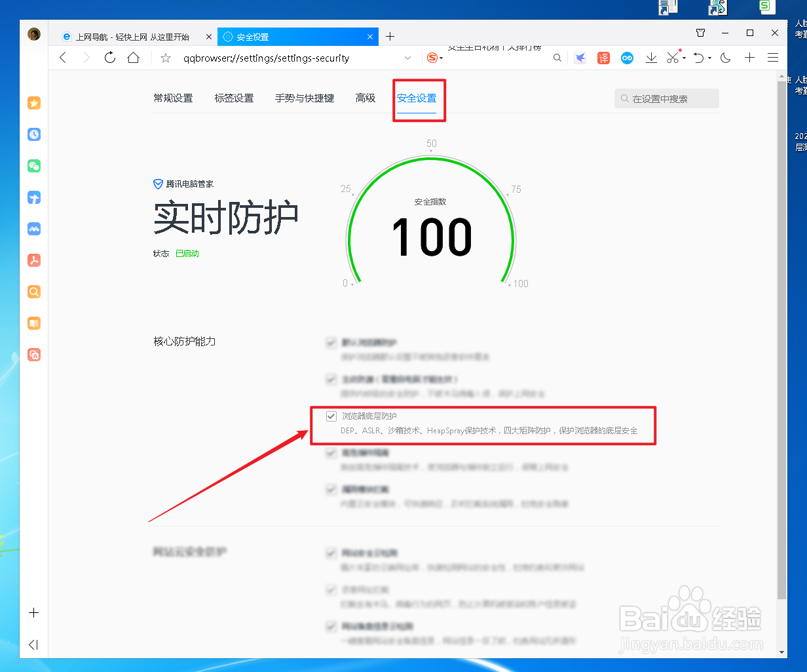Click the 在设置中搜索 search field

point(667,99)
